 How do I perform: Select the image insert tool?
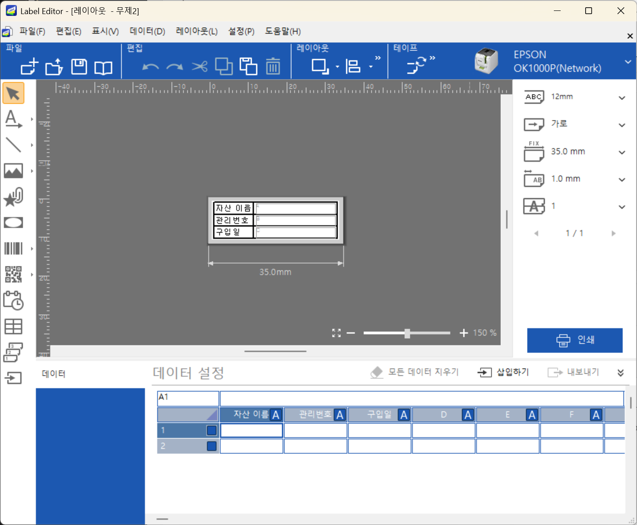[x=13, y=171]
